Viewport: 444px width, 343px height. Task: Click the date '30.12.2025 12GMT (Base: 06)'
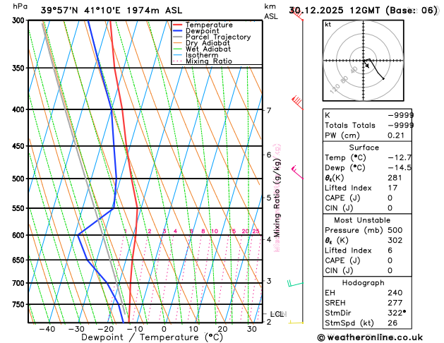pos(363,11)
